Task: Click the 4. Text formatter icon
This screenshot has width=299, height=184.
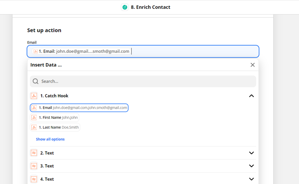Action: point(34,179)
